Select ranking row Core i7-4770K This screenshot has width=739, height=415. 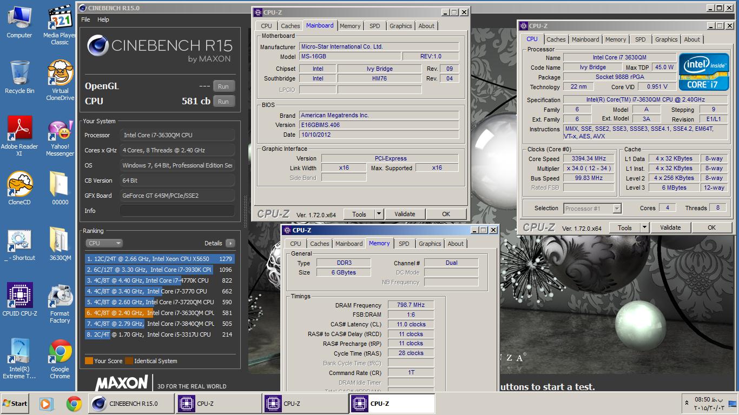[160, 280]
